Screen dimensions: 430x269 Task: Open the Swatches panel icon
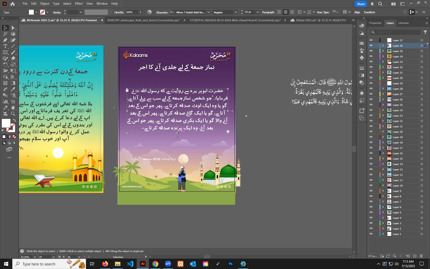point(362,43)
